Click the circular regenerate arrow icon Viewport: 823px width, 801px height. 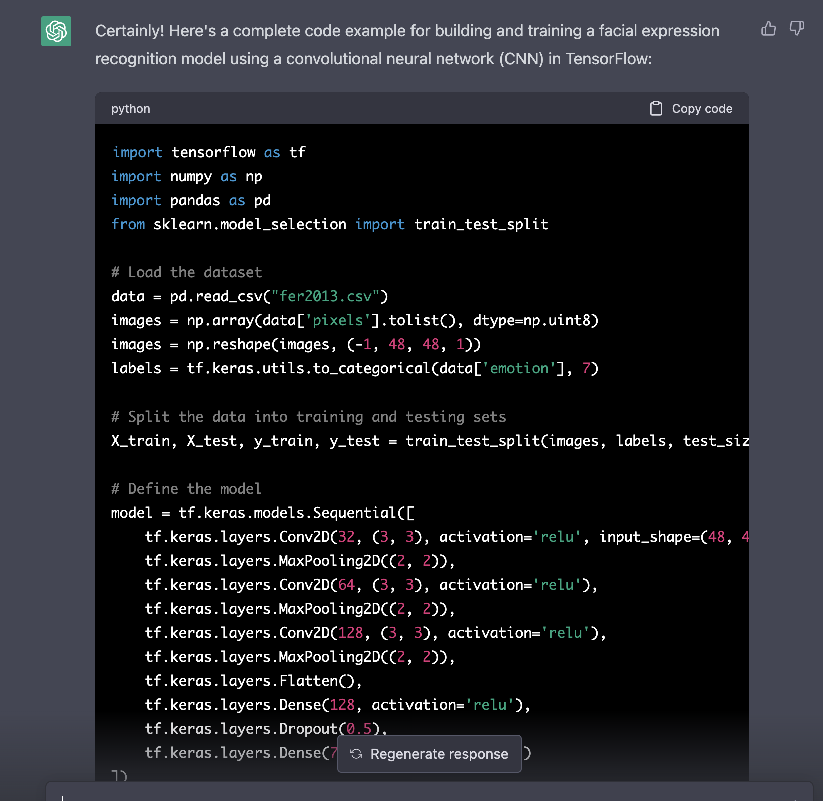tap(357, 754)
